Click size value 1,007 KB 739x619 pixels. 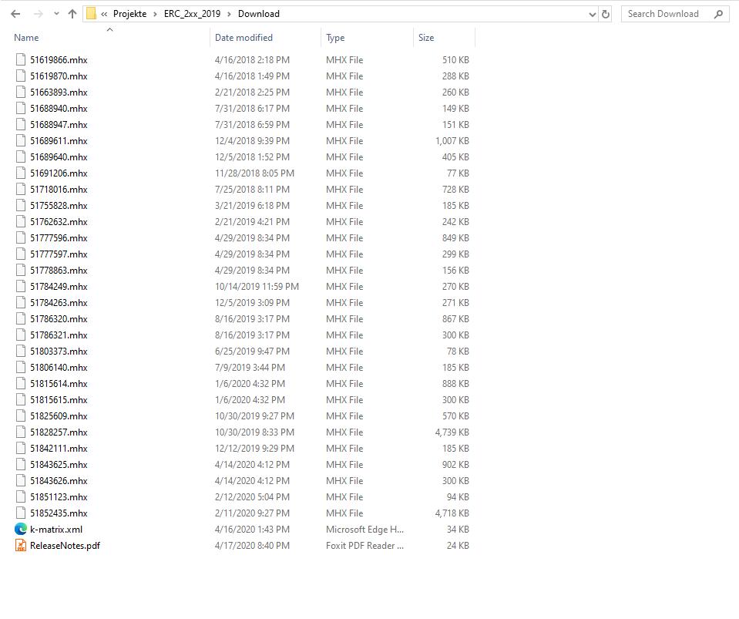[x=452, y=141]
